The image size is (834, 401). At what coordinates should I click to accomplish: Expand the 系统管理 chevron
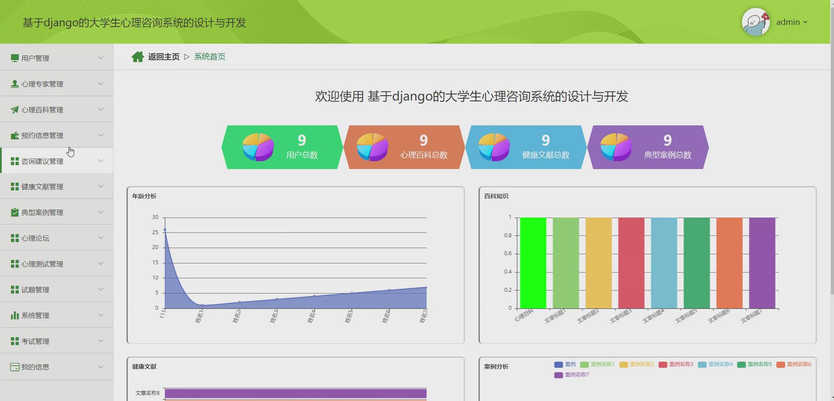coord(101,315)
